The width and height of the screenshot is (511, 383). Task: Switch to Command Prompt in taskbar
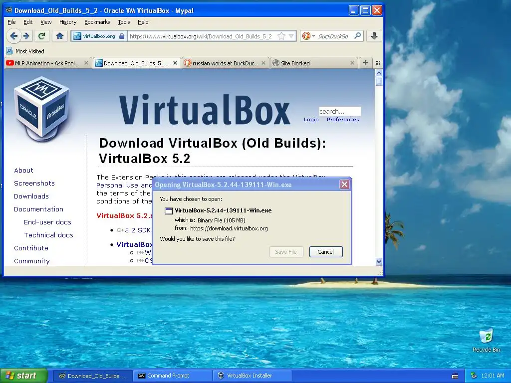click(x=173, y=376)
